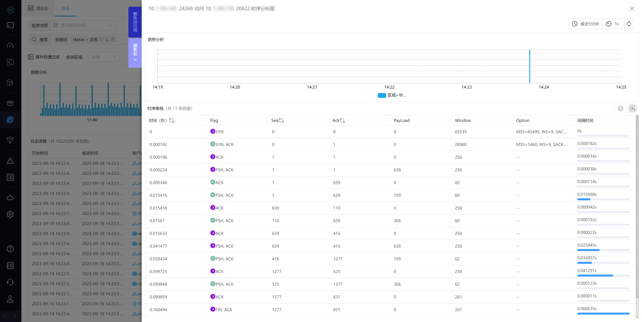642x322 pixels.
Task: Toggle relative Seq number display
Action: pos(281,121)
